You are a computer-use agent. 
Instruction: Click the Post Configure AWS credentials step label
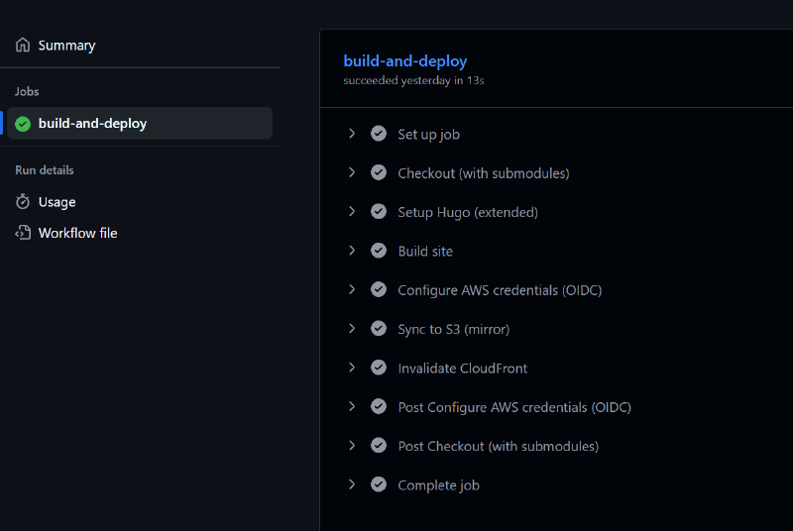pos(514,407)
